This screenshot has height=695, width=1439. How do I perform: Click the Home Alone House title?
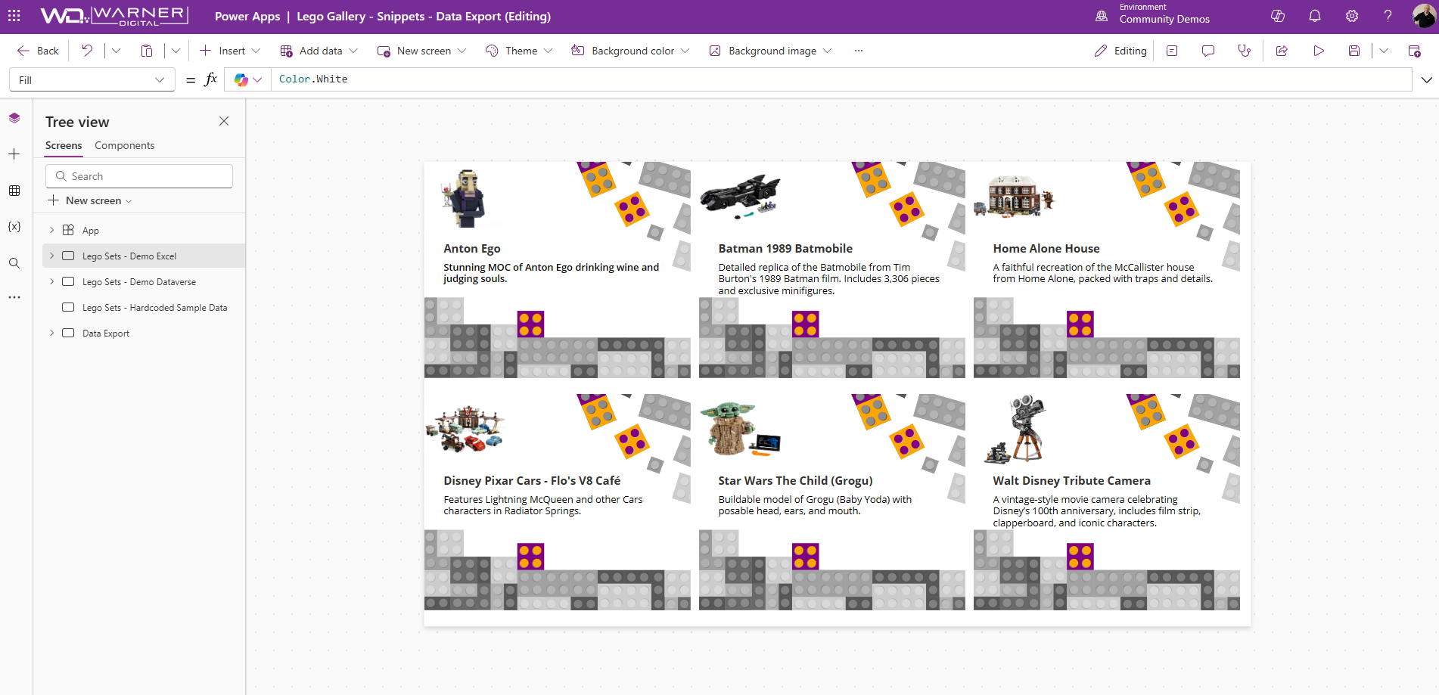click(x=1046, y=249)
